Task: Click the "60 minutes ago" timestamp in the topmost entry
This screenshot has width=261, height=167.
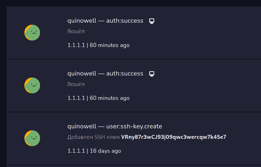Action: coord(110,45)
